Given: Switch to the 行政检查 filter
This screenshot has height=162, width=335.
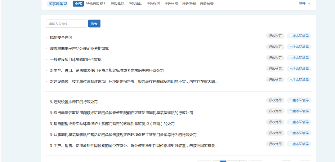Looking at the screenshot, I should point(207,4).
